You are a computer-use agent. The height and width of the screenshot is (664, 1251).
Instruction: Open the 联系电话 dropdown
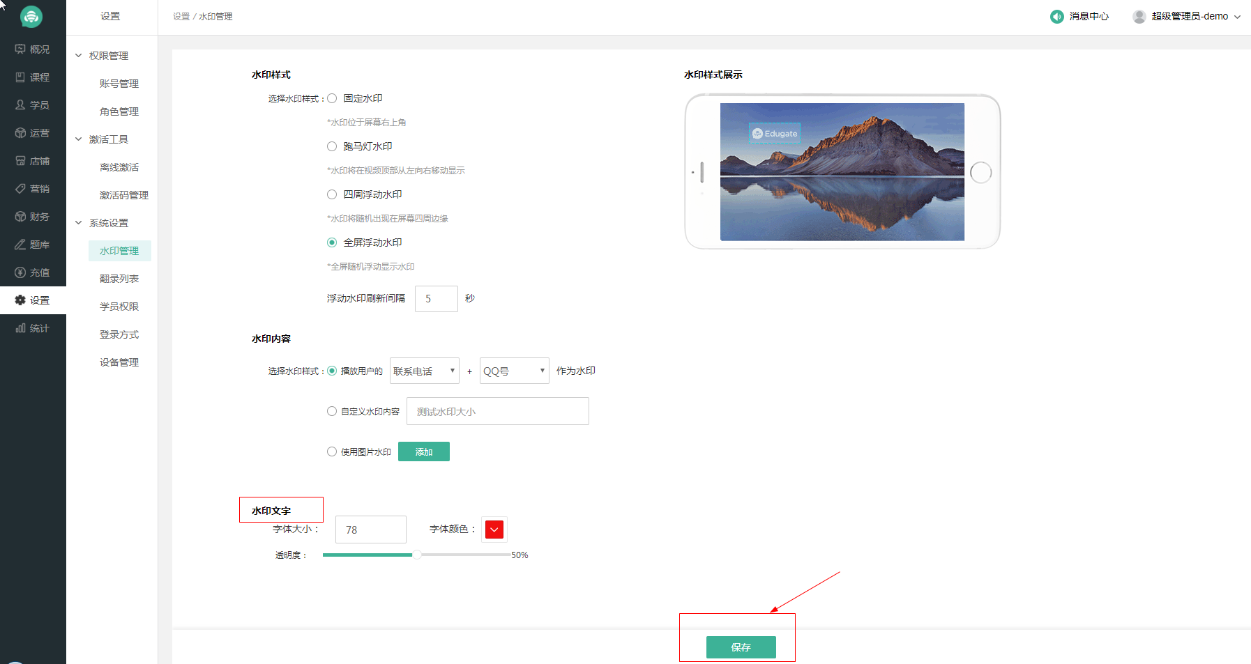(x=424, y=371)
